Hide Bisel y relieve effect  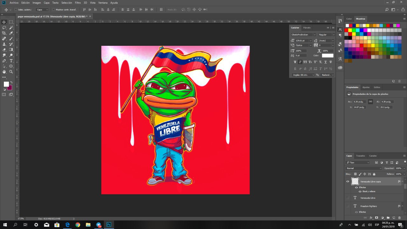click(x=360, y=191)
